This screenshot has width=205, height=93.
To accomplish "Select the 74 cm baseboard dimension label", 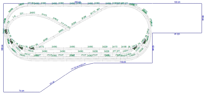I will (22, 91).
